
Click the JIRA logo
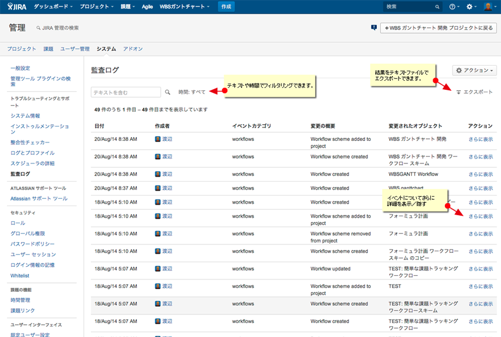[x=17, y=6]
